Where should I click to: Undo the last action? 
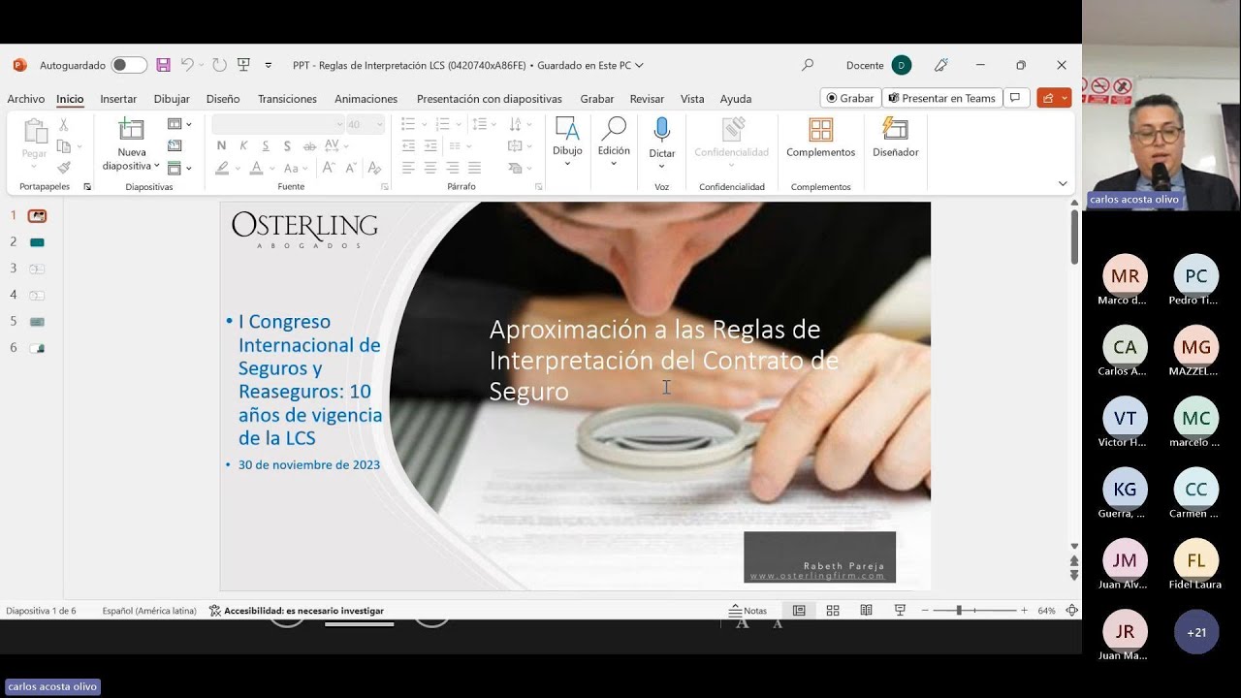coord(187,65)
